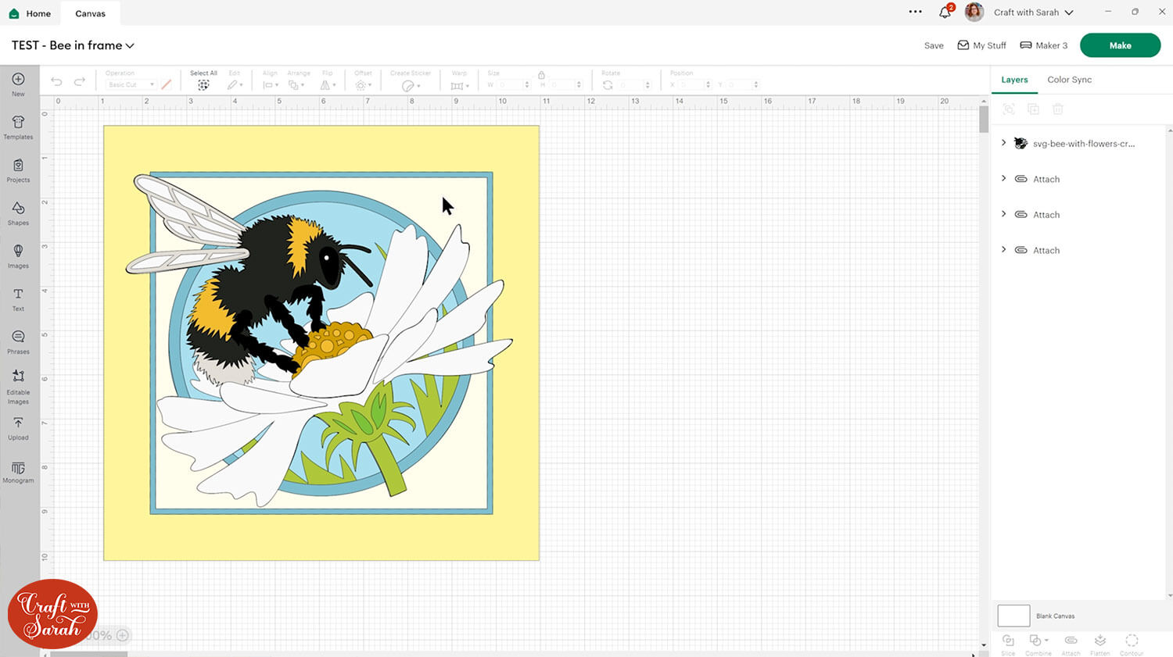This screenshot has height=657, width=1173.
Task: Click the canvas horizontal scrollbar
Action: pos(89,654)
